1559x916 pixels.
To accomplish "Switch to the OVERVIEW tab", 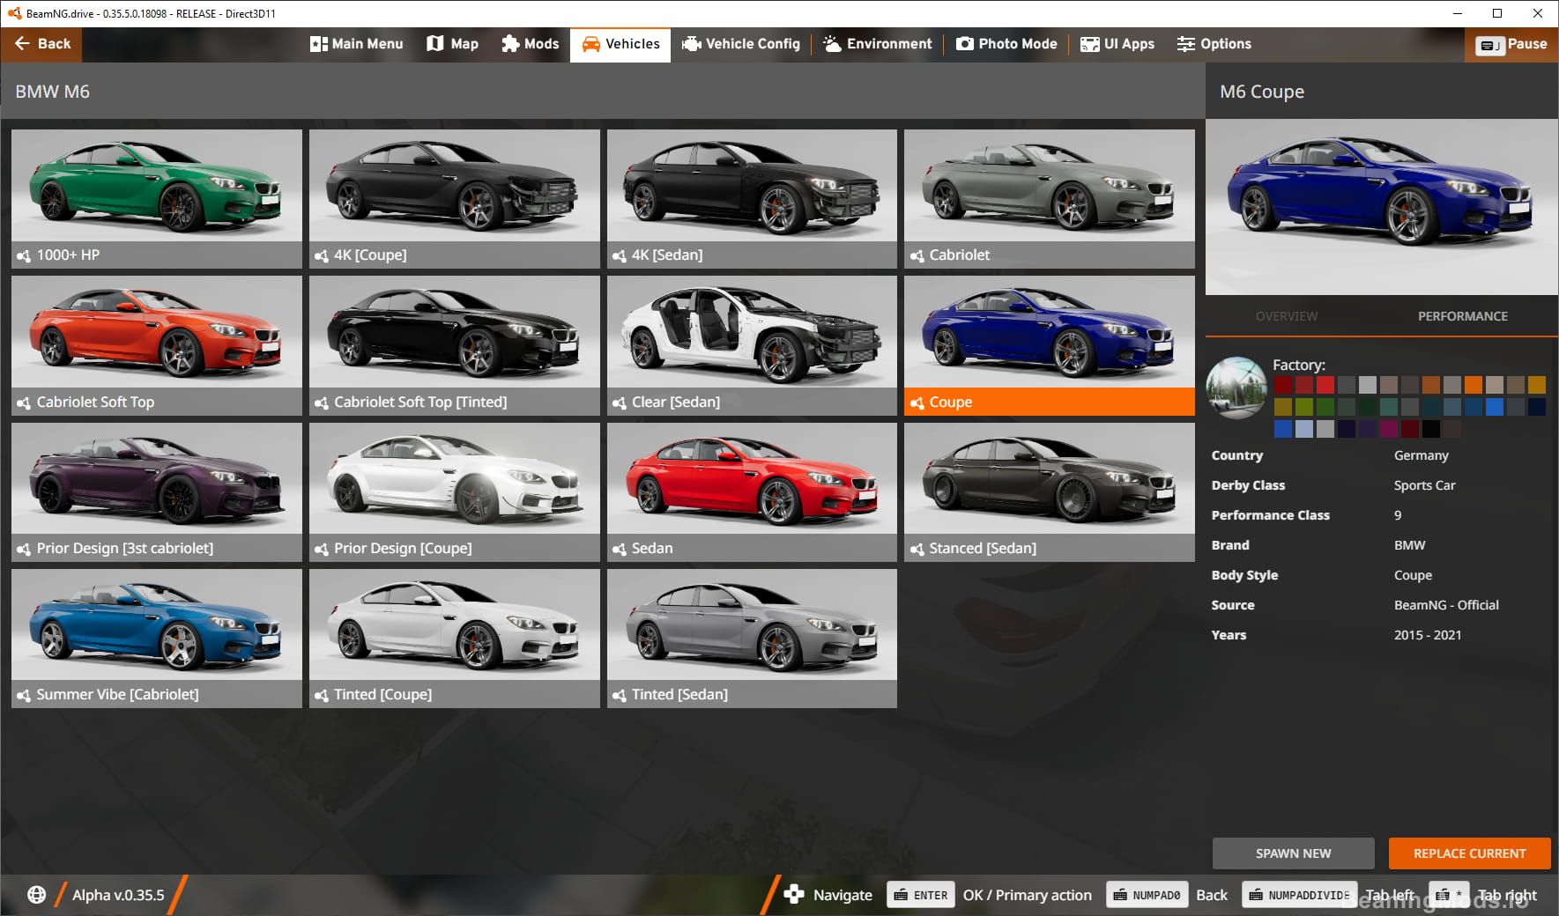I will [x=1286, y=316].
